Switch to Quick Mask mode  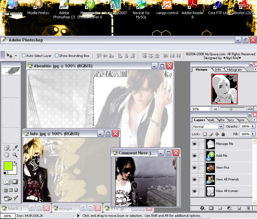[14, 181]
